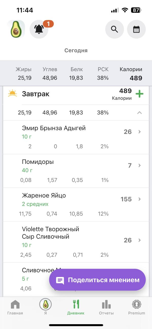Screen dimensions: 152x329
Task: Open Жареное Яйцо entry chevron
Action: pyautogui.click(x=139, y=199)
